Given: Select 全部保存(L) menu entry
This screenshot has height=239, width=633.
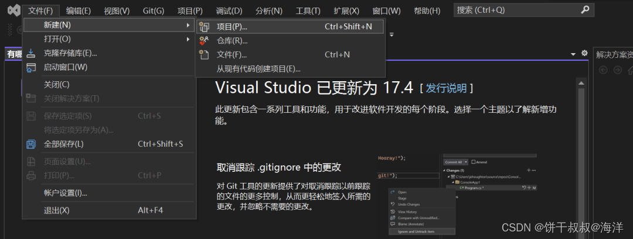Looking at the screenshot, I should coord(108,144).
